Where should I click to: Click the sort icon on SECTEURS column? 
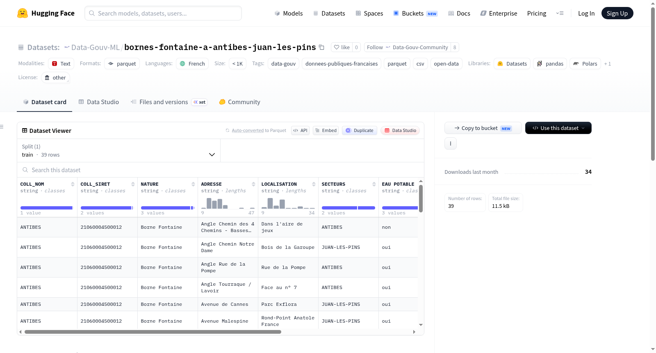pos(374,184)
